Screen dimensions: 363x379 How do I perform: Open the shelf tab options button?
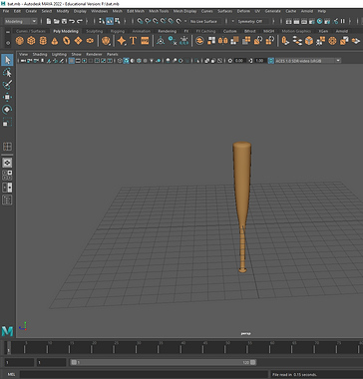pyautogui.click(x=7, y=32)
